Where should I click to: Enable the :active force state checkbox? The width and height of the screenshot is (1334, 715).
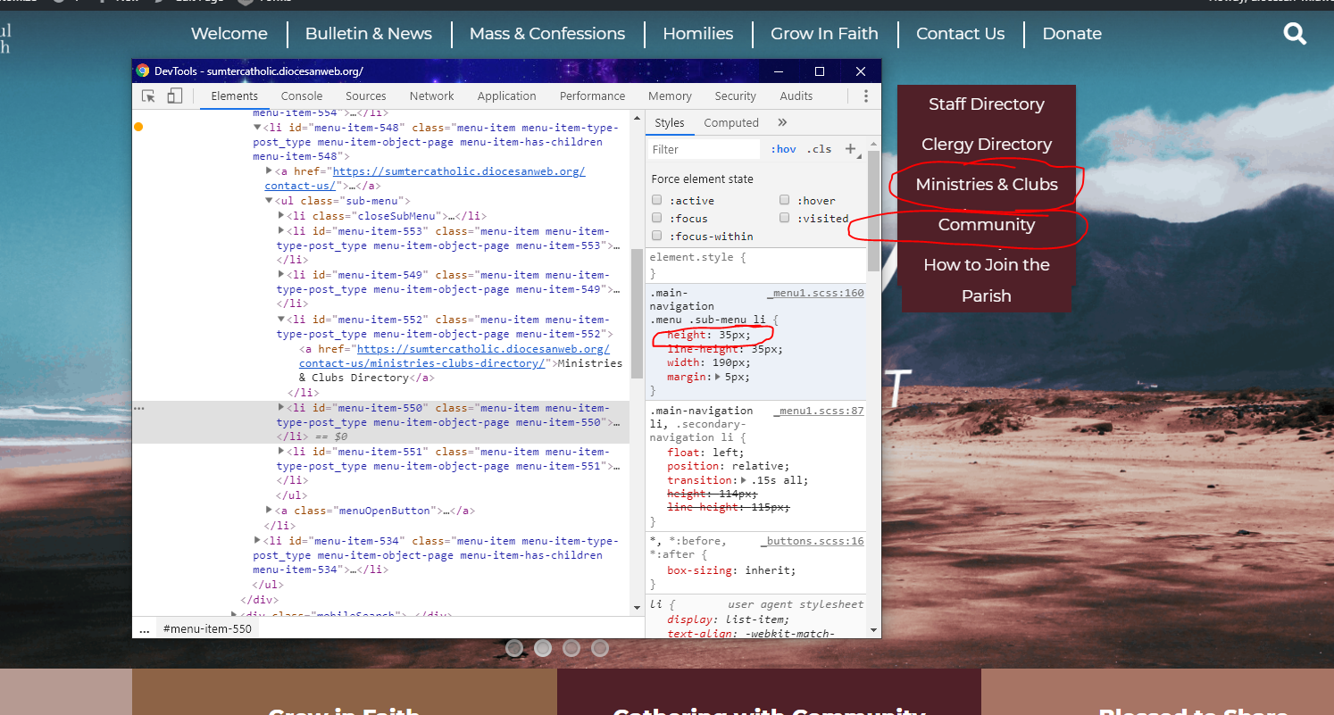click(x=657, y=201)
